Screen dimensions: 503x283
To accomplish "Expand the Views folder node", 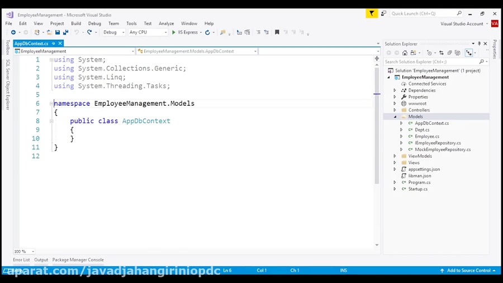I will tap(395, 163).
